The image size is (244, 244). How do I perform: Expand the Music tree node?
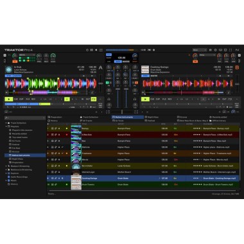click(x=6, y=180)
